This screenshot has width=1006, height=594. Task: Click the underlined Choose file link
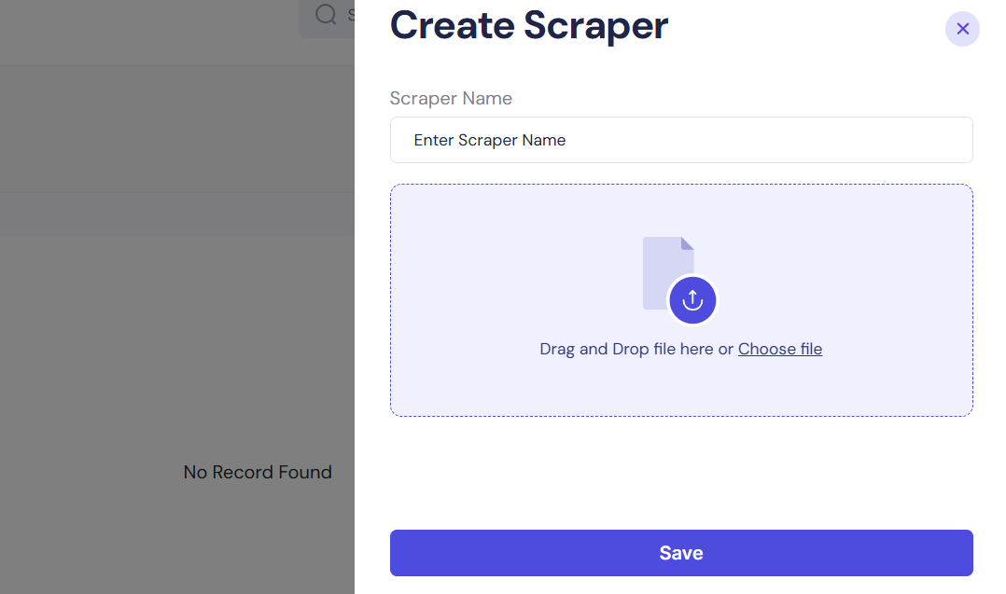click(x=780, y=349)
